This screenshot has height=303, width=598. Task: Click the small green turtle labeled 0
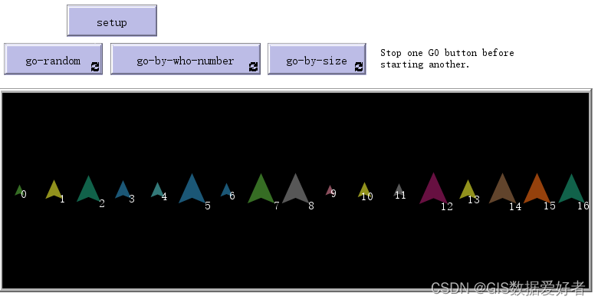[18, 190]
